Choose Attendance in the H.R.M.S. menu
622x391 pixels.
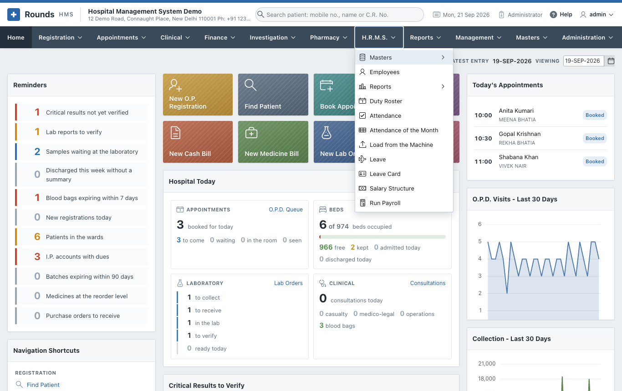(x=404, y=115)
